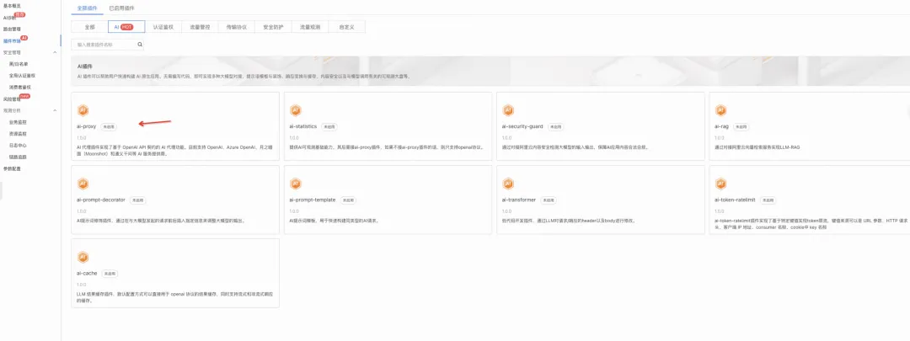Screen dimensions: 910x341
Task: Click the 未启用 badge beside ai-proxy
Action: click(x=109, y=125)
